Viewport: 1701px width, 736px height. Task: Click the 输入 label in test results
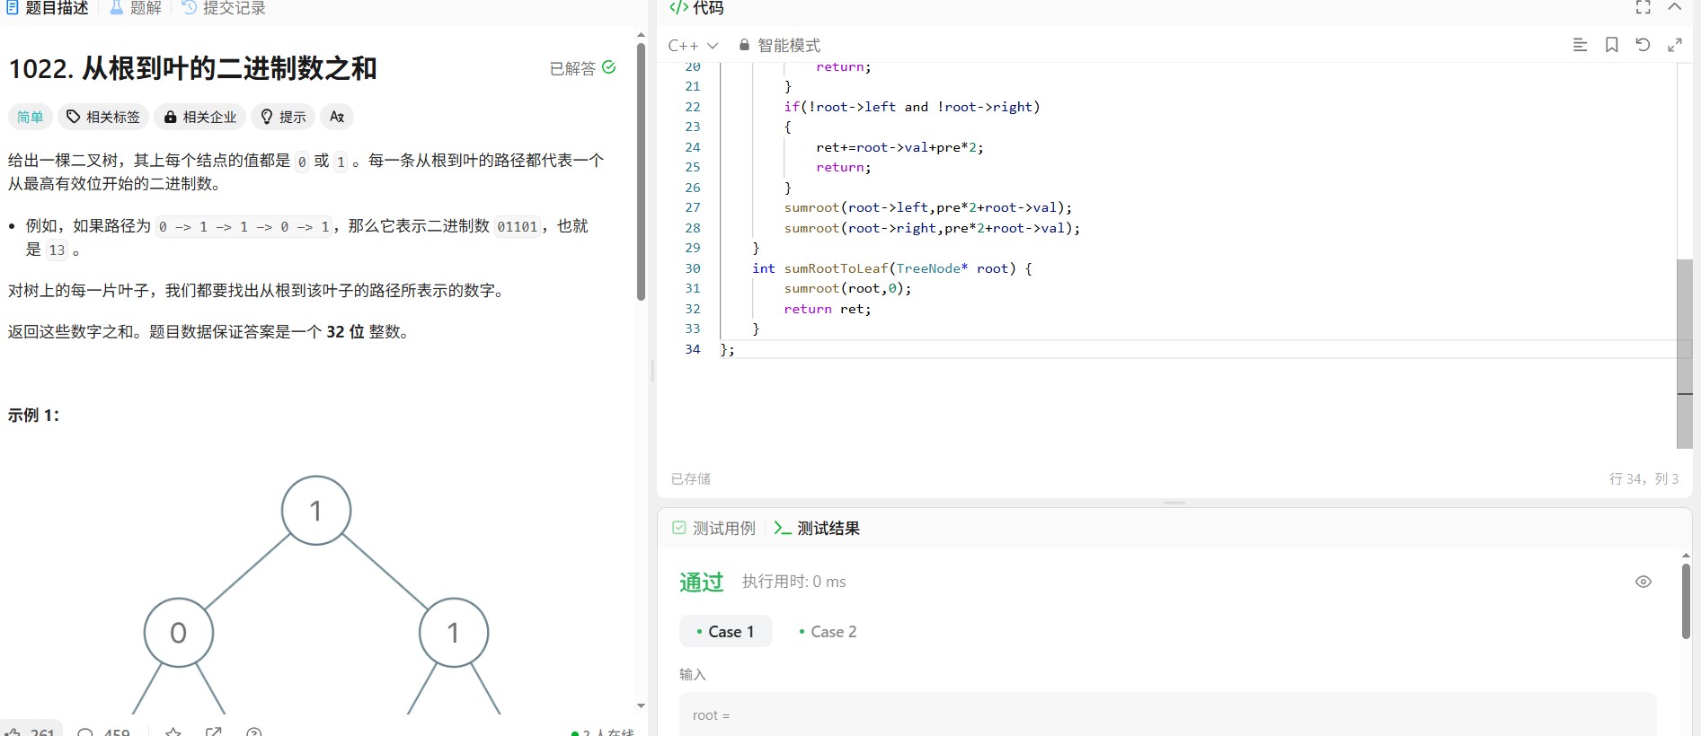click(x=693, y=674)
